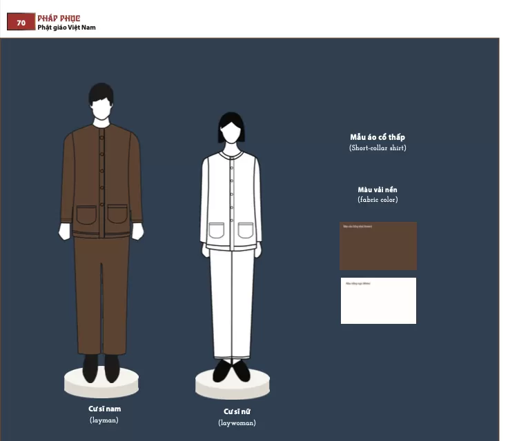Click the Cư sĩ nữ caption
The image size is (519, 441).
237,411
